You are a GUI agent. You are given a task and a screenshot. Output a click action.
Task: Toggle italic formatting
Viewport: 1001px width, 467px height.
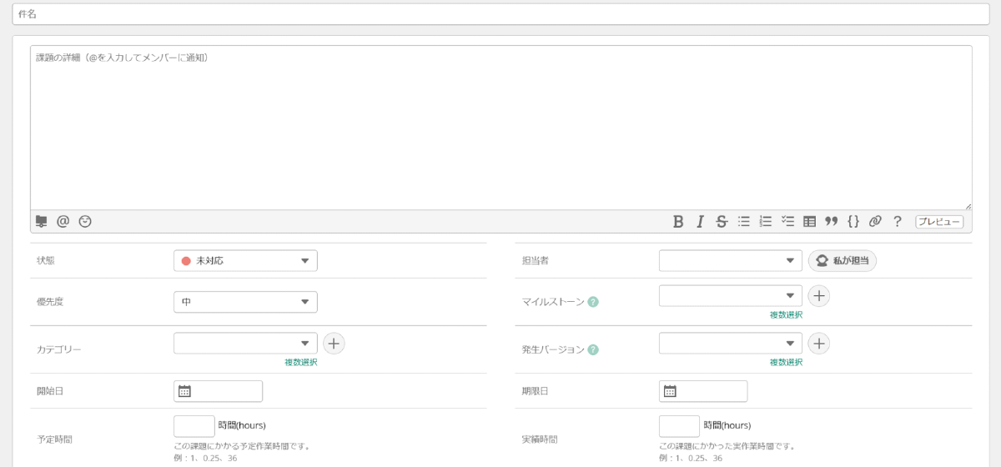click(701, 221)
